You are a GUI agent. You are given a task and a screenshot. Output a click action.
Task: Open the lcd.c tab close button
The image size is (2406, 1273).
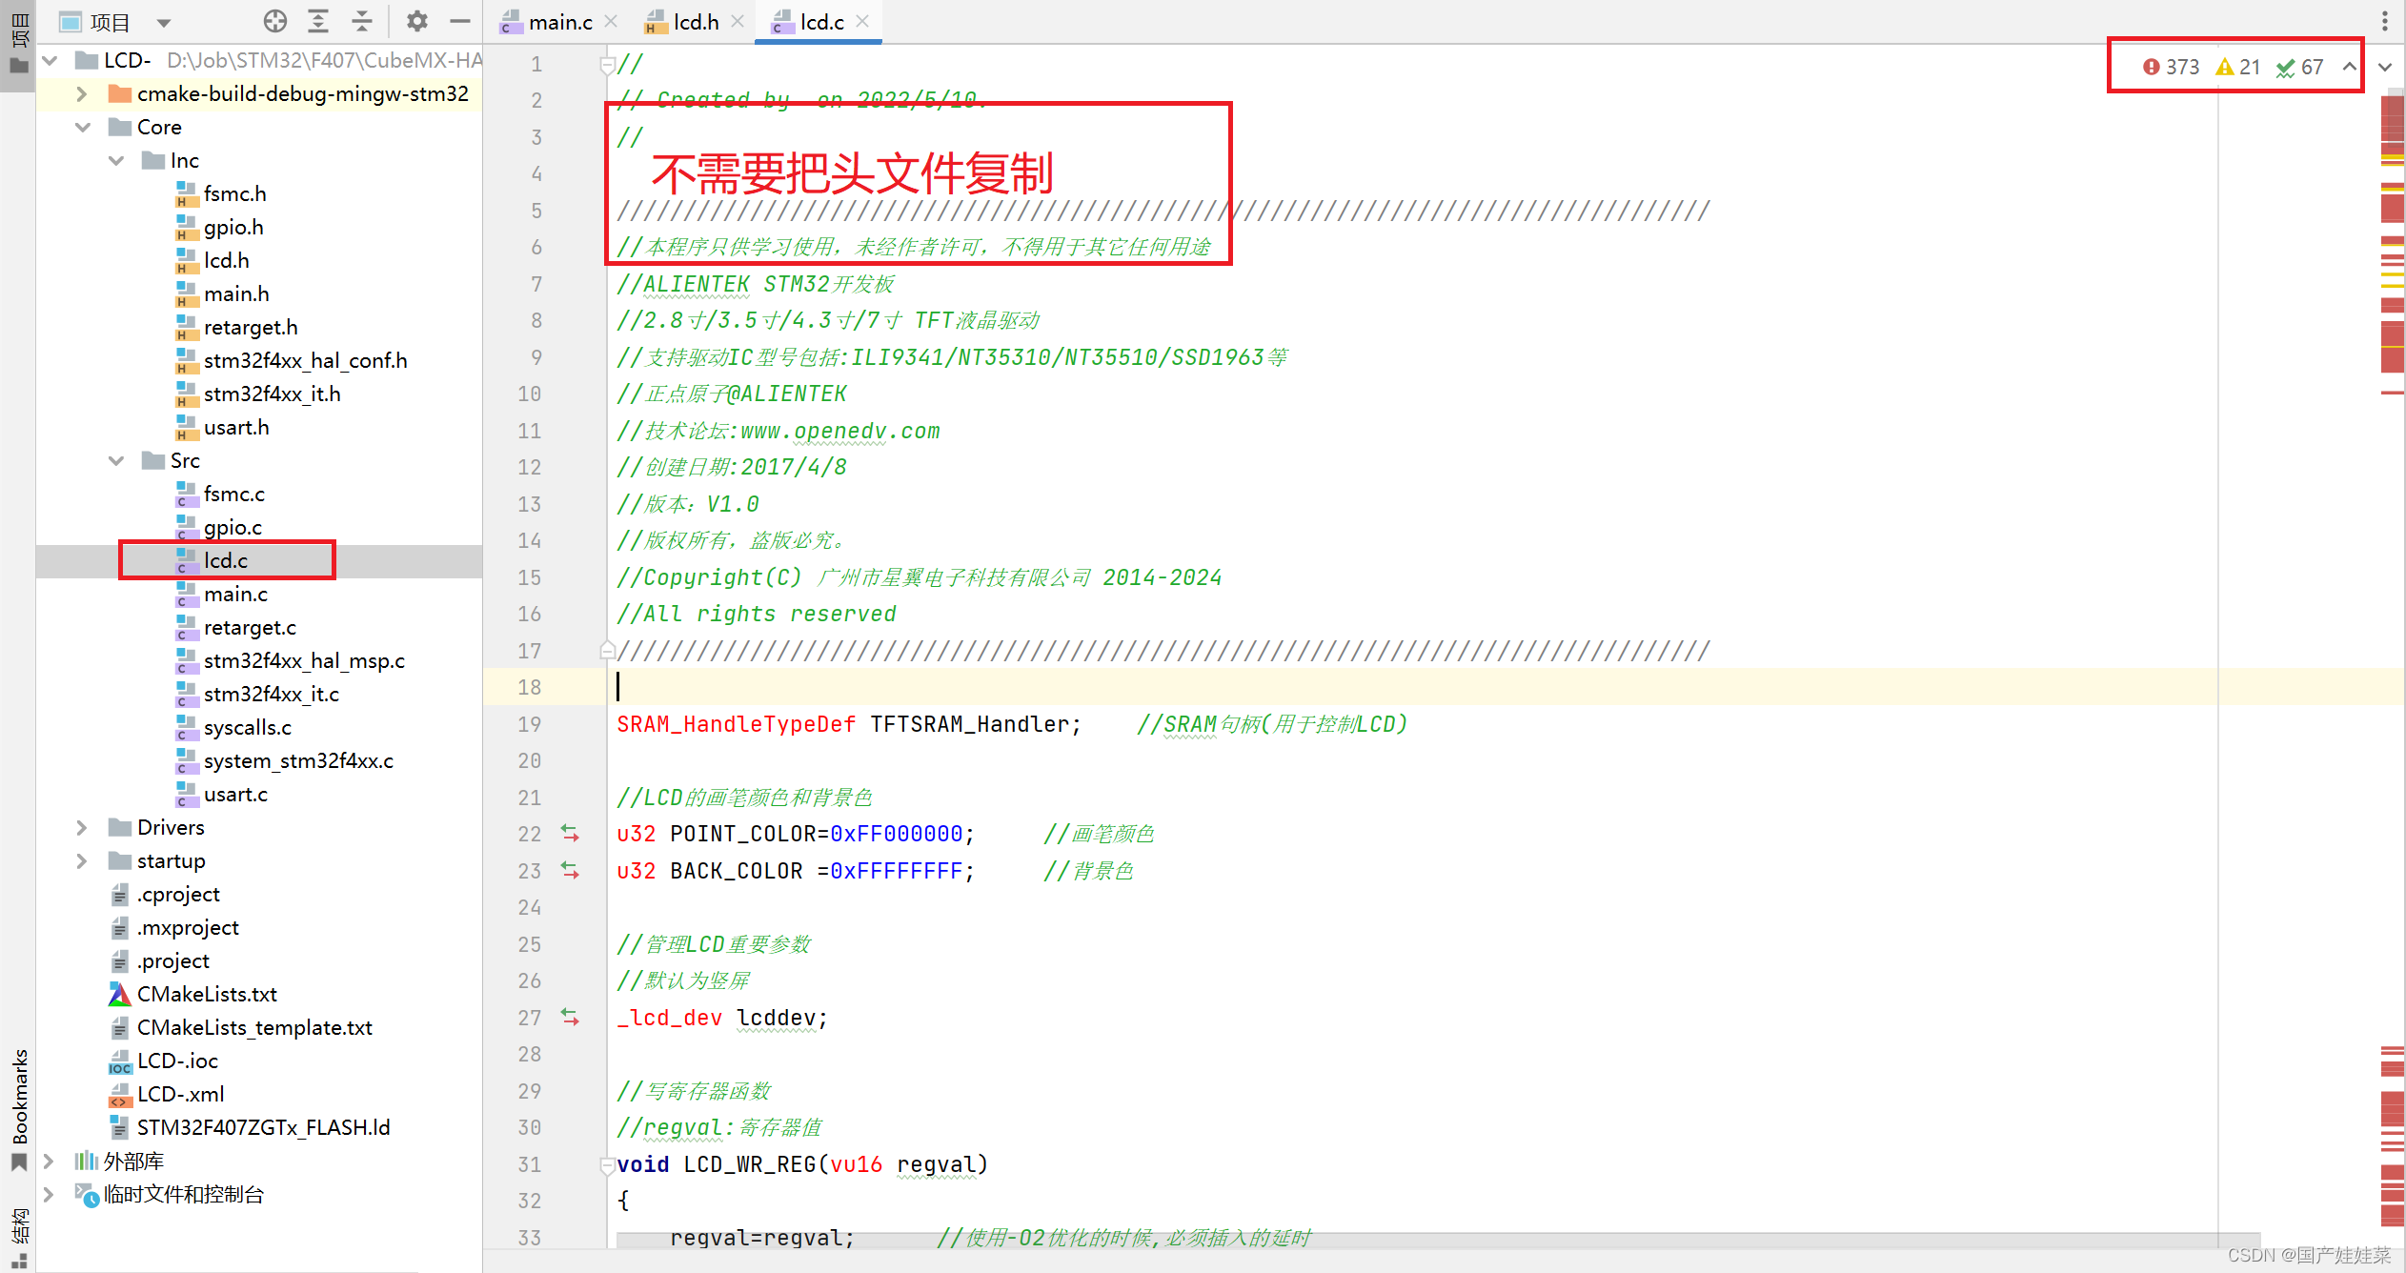[x=860, y=21]
